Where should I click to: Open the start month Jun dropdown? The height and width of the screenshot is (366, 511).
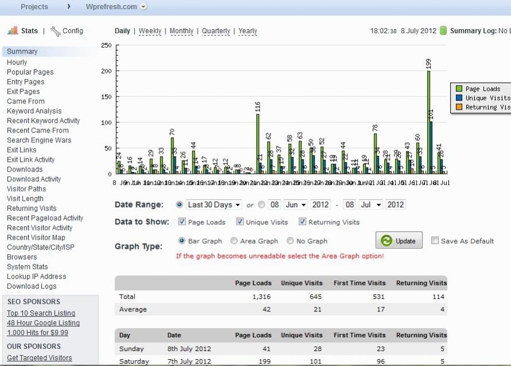pyautogui.click(x=296, y=204)
